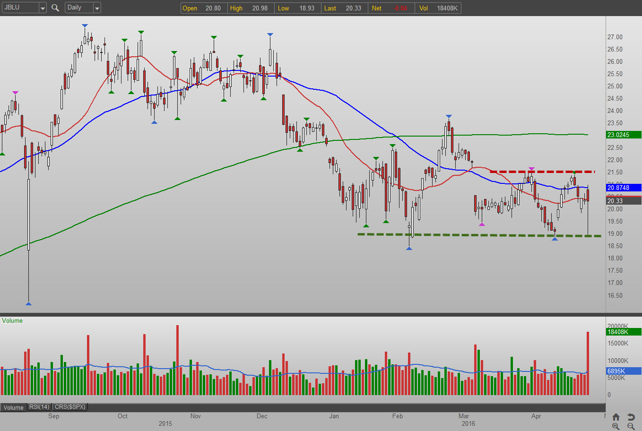Click the blue 20.8748 moving average price label
This screenshot has height=431, width=642.
(x=624, y=188)
